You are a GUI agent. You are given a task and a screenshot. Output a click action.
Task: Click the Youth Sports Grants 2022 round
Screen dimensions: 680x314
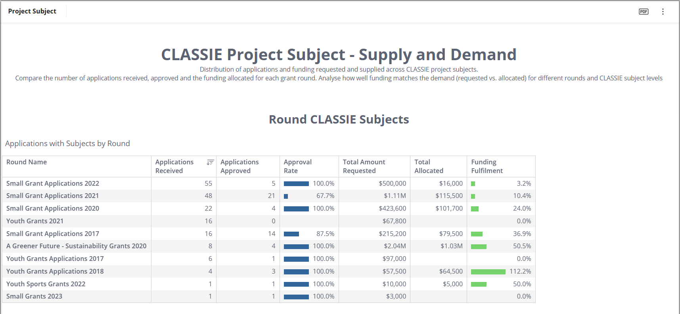tap(46, 284)
